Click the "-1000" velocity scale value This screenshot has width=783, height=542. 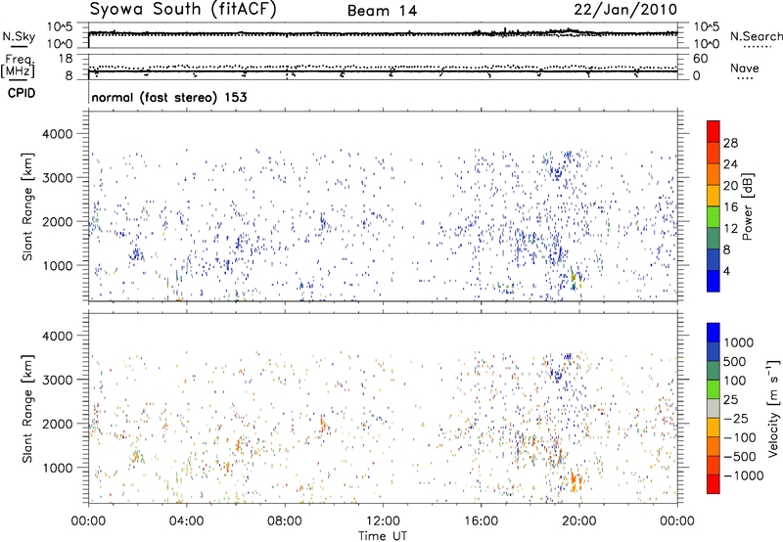click(x=743, y=475)
